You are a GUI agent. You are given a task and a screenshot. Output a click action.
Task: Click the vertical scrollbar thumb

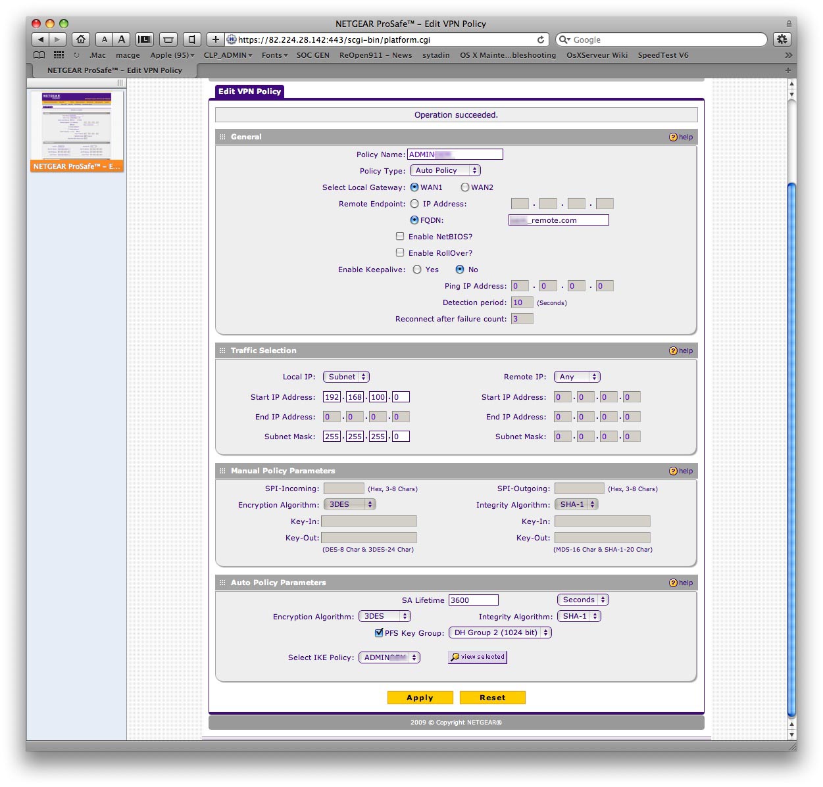(791, 450)
